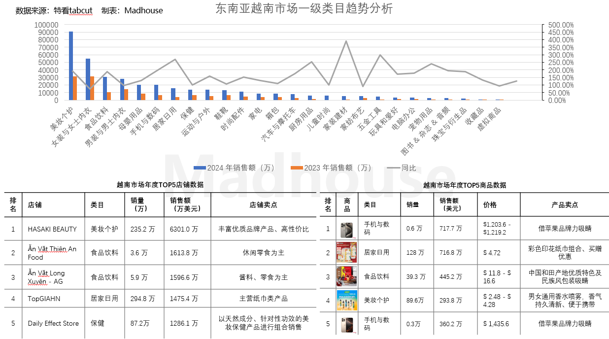Click the 酱料、零食为主 selling point
The height and width of the screenshot is (339, 609).
pos(264,277)
